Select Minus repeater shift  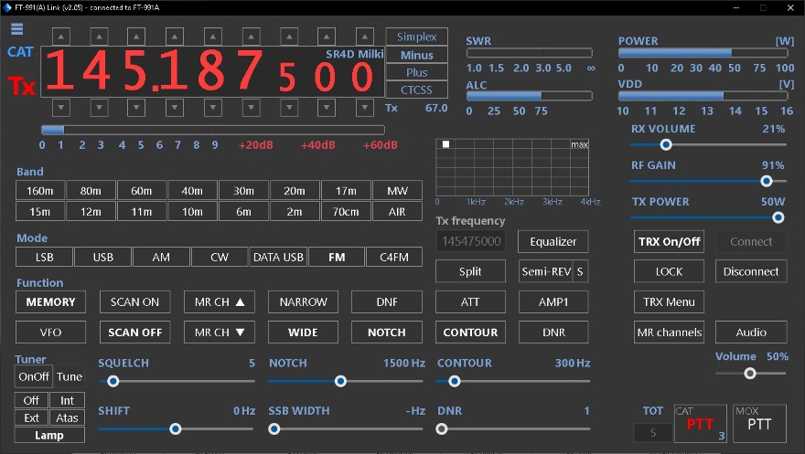click(x=417, y=55)
